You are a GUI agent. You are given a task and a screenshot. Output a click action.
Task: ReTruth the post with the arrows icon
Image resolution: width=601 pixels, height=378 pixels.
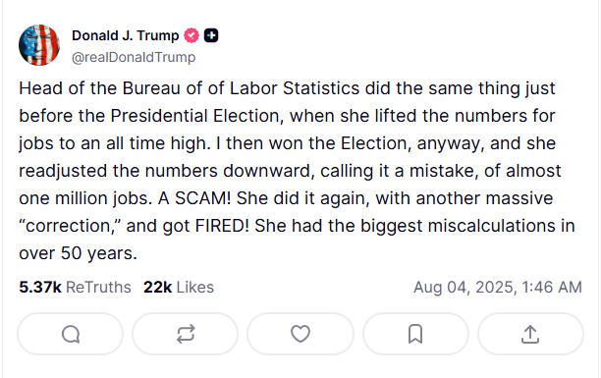coord(186,334)
